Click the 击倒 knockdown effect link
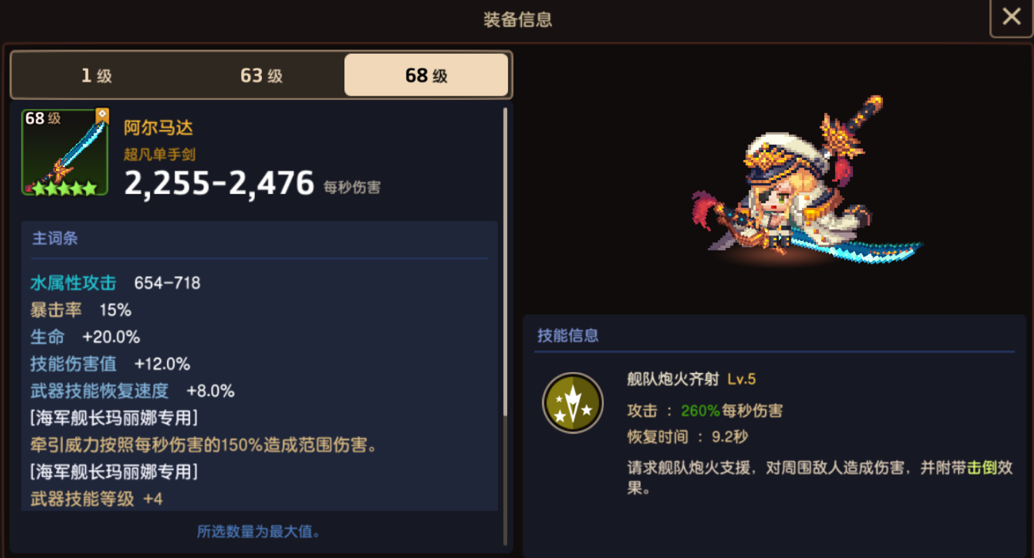Screen dimensions: 1034x558 [x=982, y=468]
